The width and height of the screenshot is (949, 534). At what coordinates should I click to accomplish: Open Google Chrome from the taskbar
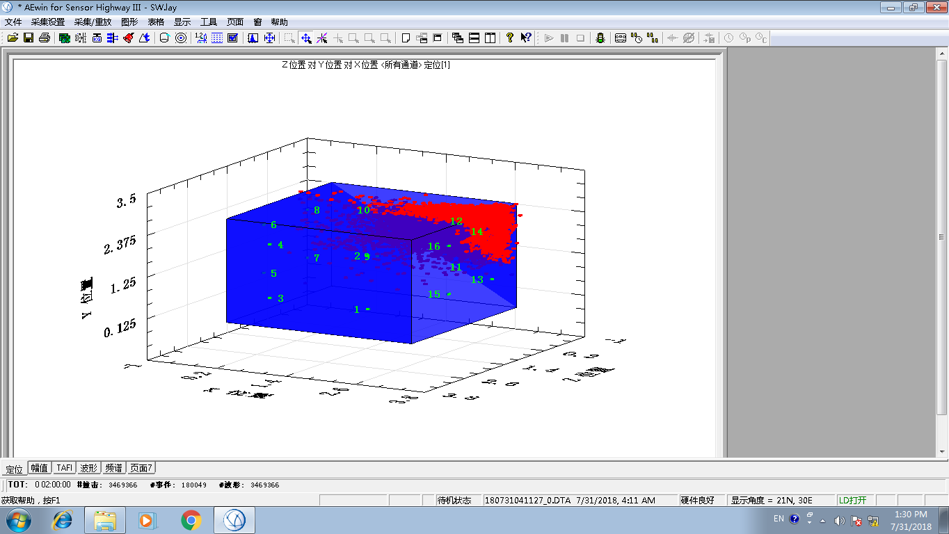[191, 520]
